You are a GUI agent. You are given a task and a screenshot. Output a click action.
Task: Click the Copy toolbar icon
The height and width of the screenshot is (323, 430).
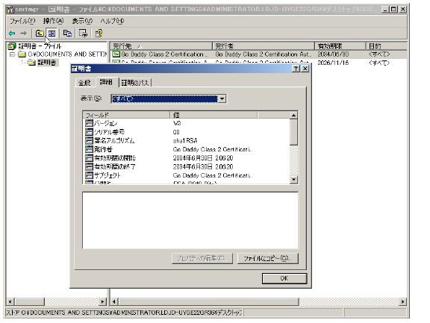(x=67, y=34)
